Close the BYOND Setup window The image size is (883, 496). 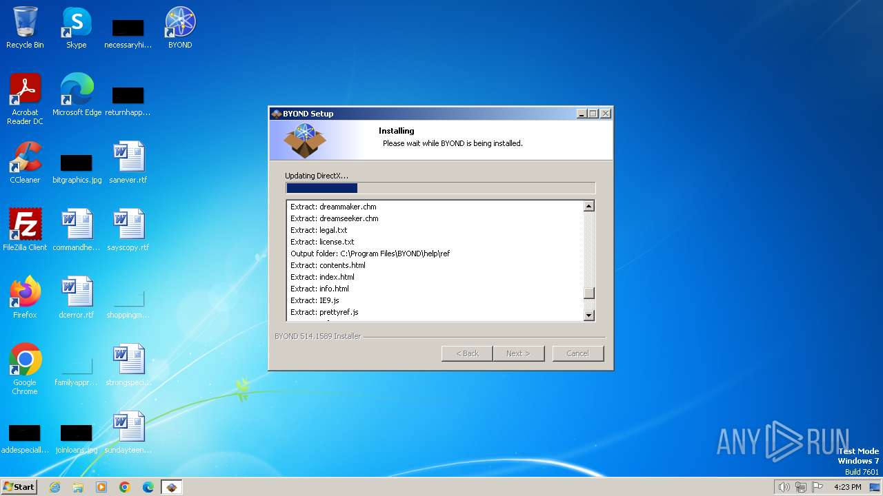pos(606,114)
